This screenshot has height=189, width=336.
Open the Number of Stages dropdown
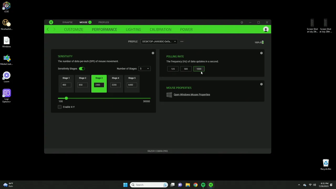[x=144, y=69]
